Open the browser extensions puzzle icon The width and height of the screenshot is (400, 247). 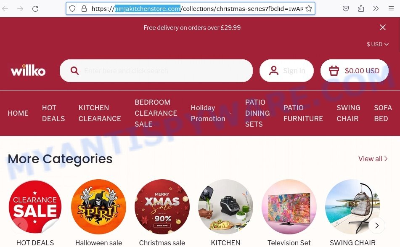[x=361, y=9]
